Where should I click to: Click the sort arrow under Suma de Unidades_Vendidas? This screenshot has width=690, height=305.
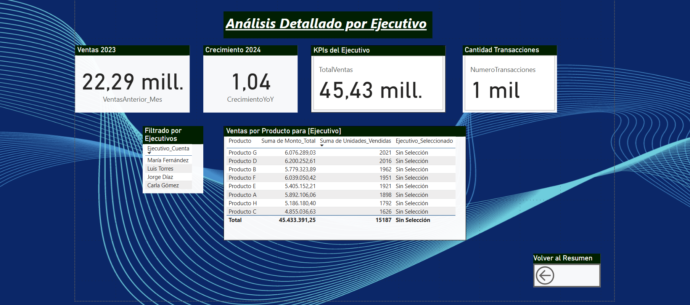click(322, 145)
